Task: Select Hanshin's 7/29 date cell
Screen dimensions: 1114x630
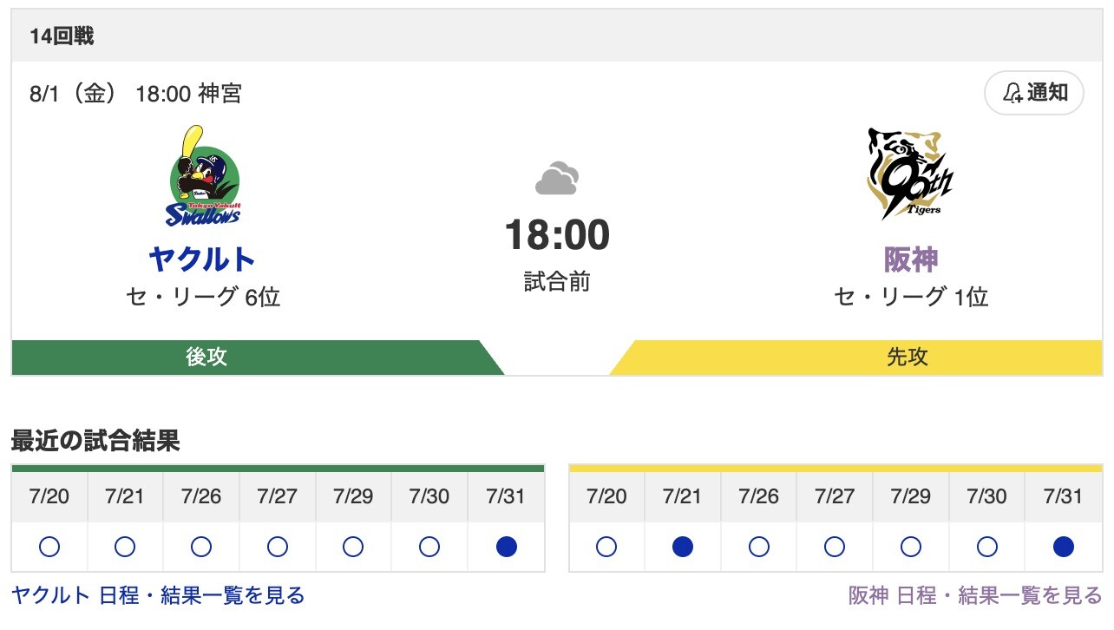Action: pos(911,496)
